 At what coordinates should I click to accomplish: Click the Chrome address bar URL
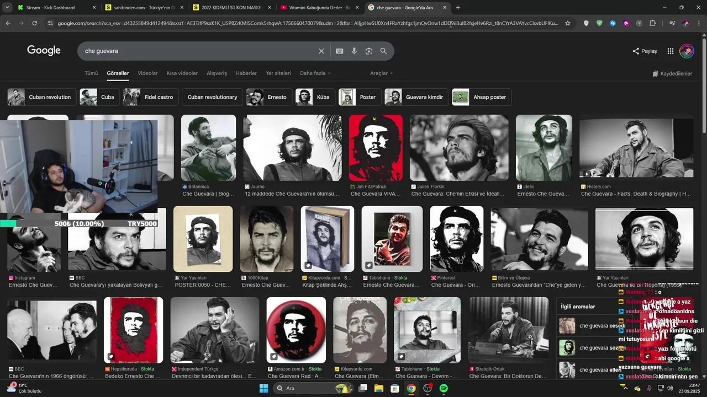308,23
